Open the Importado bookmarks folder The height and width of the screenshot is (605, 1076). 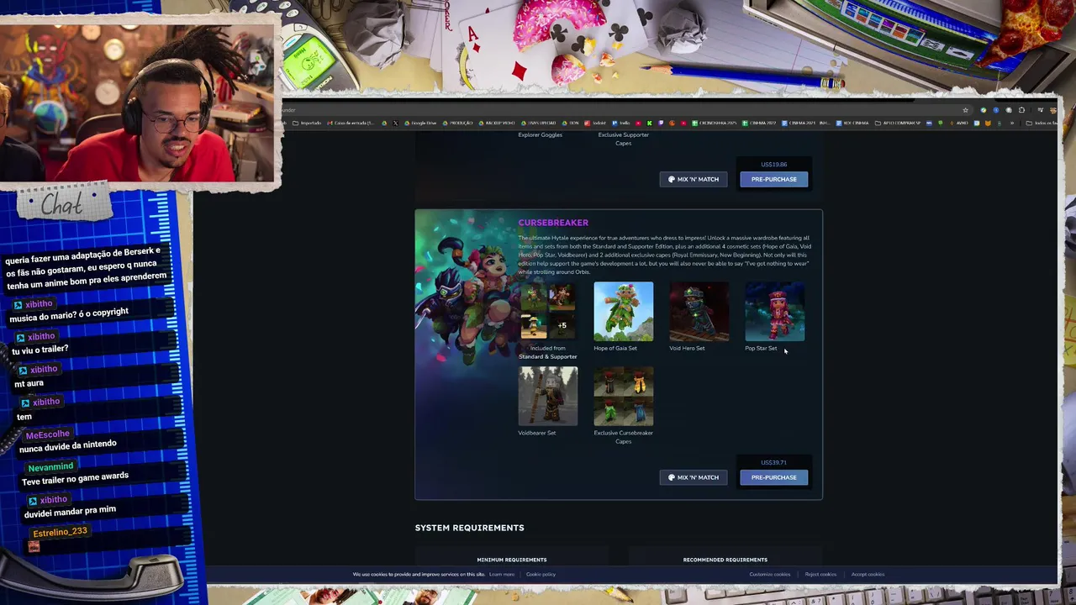pyautogui.click(x=307, y=123)
